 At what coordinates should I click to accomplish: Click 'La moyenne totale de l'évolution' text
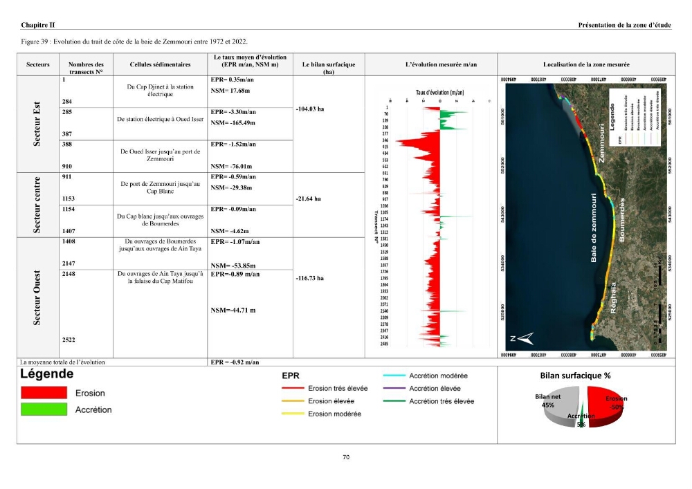pos(62,362)
